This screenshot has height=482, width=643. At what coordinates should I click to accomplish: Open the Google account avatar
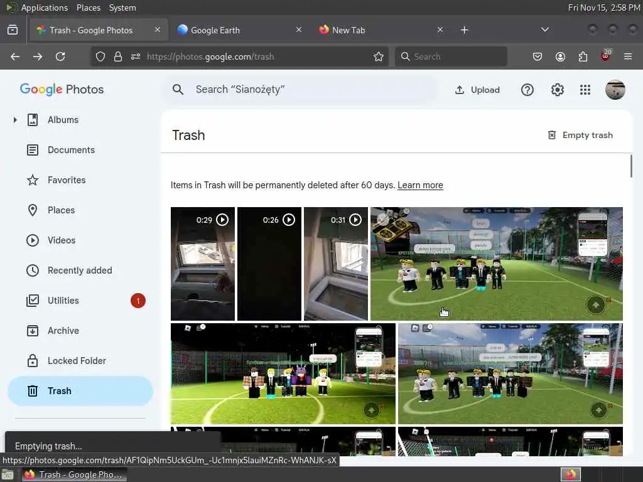point(615,90)
